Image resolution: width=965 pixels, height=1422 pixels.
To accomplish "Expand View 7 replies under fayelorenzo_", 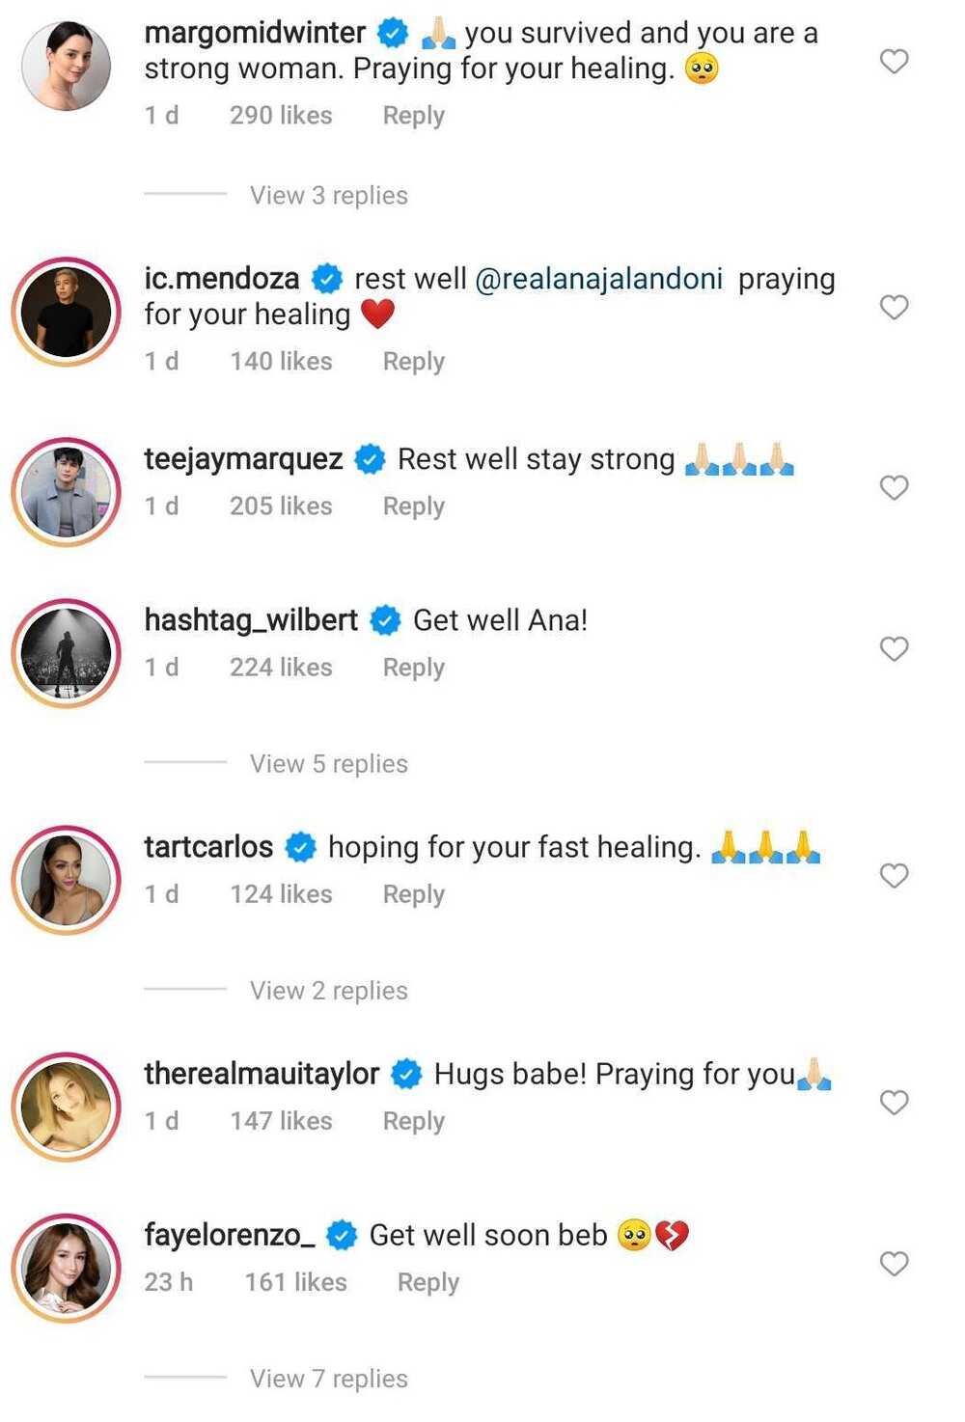I will click(x=328, y=1379).
